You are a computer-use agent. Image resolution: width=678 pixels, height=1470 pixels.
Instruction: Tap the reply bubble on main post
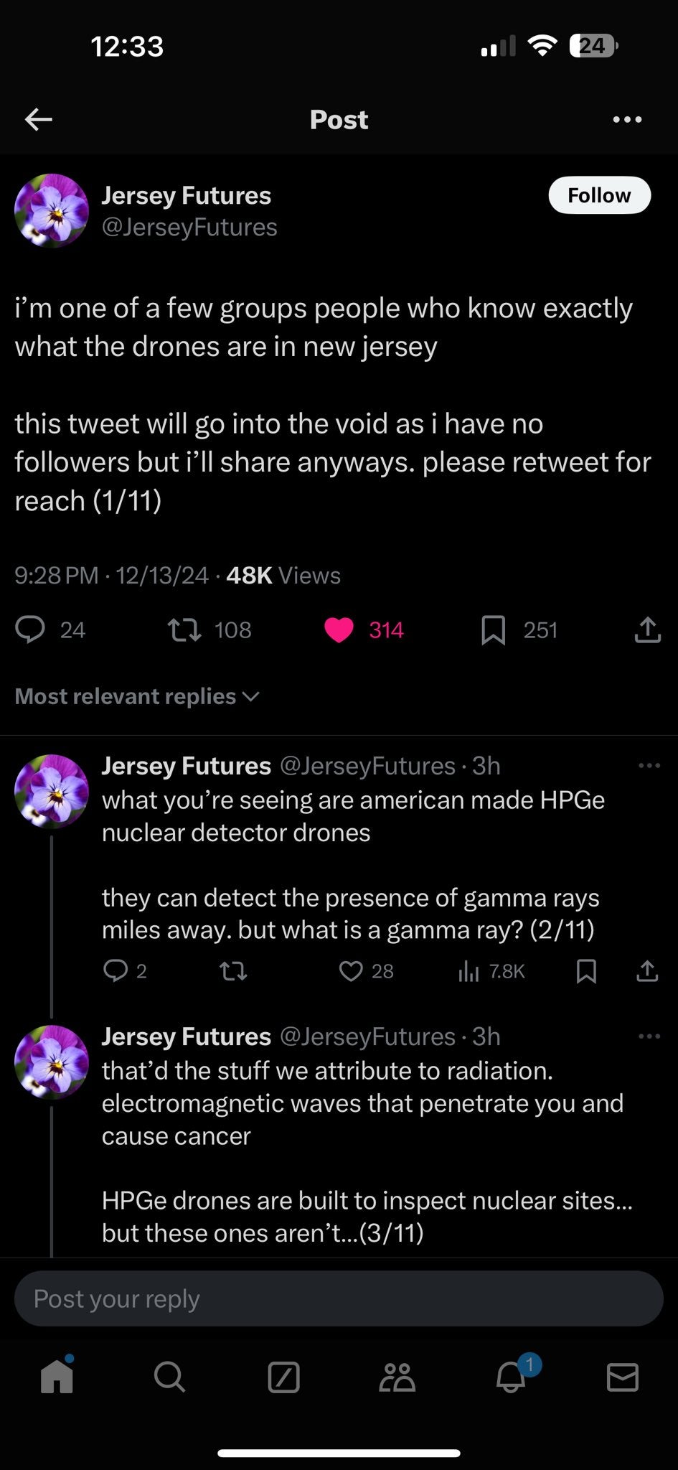point(30,629)
